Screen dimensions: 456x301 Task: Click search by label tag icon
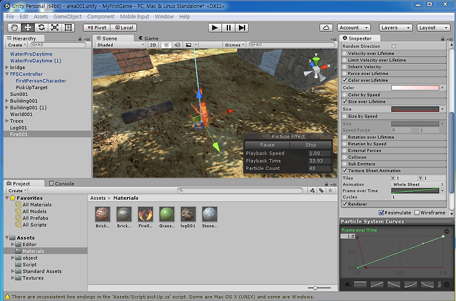point(321,190)
